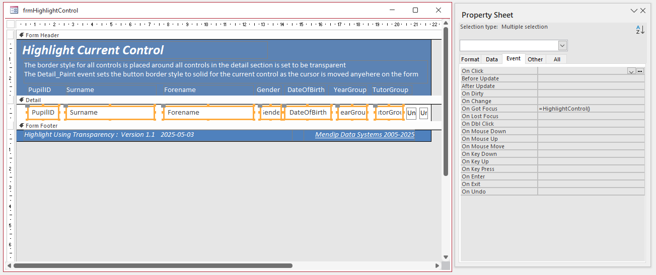Click the form icon in frmHighlightControl title bar
This screenshot has width=656, height=275.
click(x=14, y=10)
